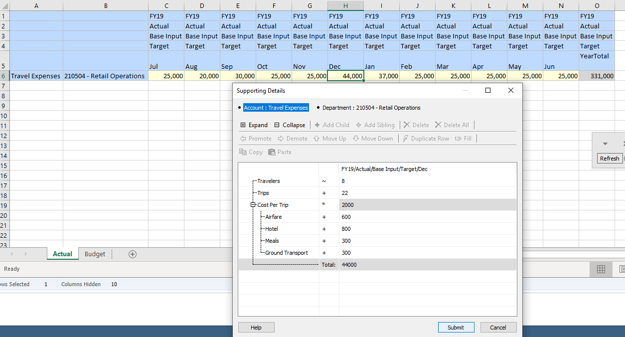
Task: Select Account : Travel Expenses label
Action: (x=276, y=108)
